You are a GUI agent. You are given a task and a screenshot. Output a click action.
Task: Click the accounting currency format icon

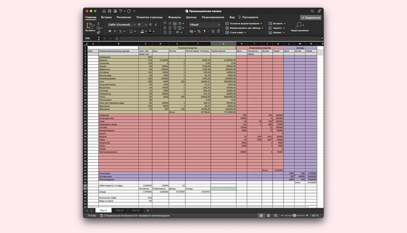tap(191, 31)
